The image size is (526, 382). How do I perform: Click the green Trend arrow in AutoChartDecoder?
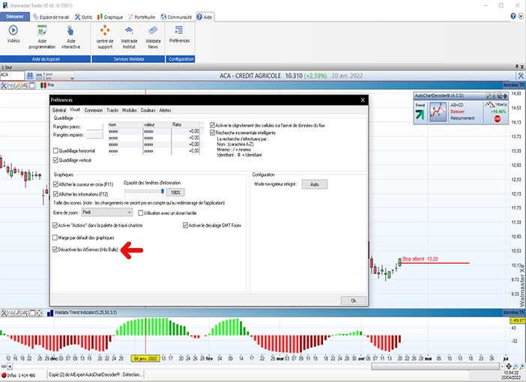coord(420,115)
